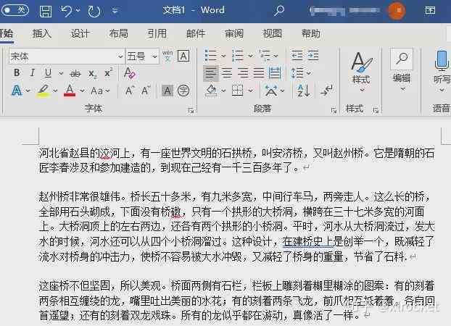451x326 pixels.
Task: Expand the font name dropdown arrow
Action: [x=121, y=57]
